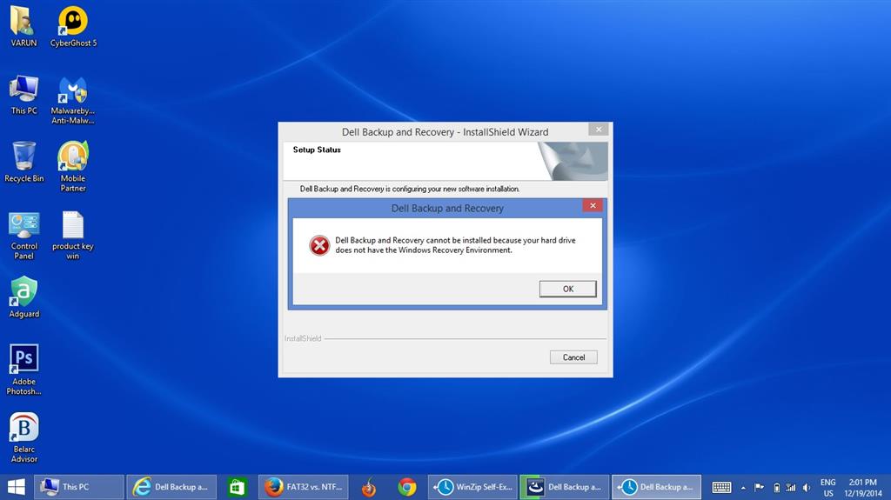
Task: Open network signal tray icon
Action: coord(790,488)
